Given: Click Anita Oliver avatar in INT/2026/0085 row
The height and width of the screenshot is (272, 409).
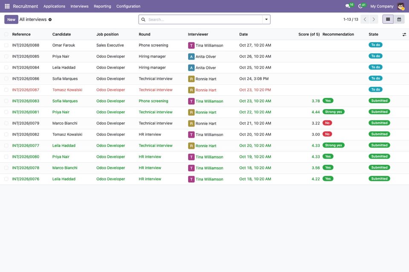Looking at the screenshot, I should click(191, 57).
